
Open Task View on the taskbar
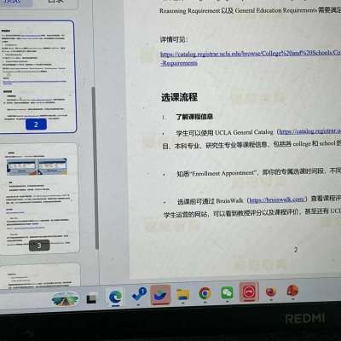pos(91,298)
